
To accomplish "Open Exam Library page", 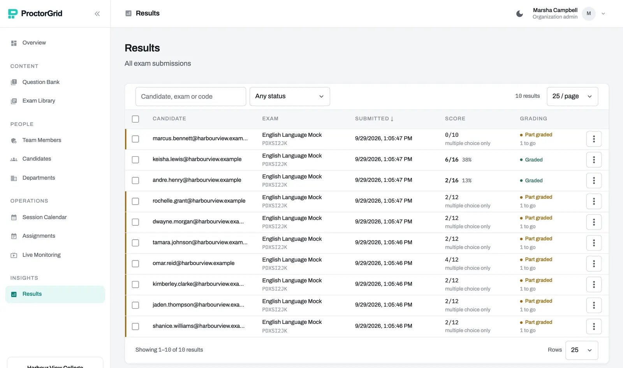I will 55,101.
